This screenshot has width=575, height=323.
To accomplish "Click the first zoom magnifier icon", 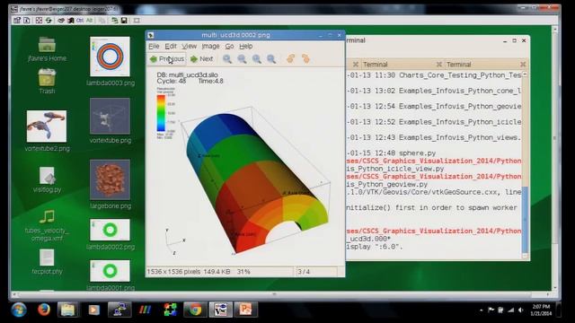I will pyautogui.click(x=227, y=59).
